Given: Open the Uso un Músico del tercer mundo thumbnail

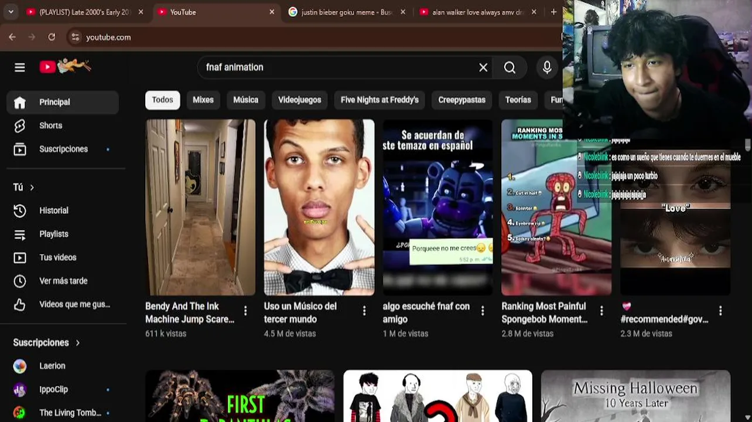Looking at the screenshot, I should click(x=319, y=207).
